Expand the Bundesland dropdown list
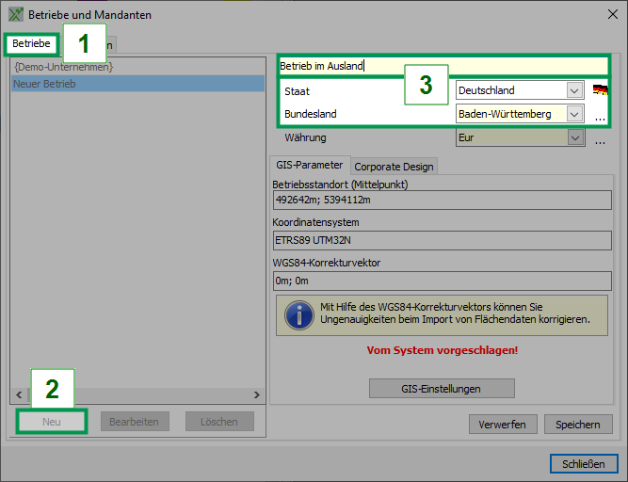This screenshot has height=482, width=628. (574, 114)
